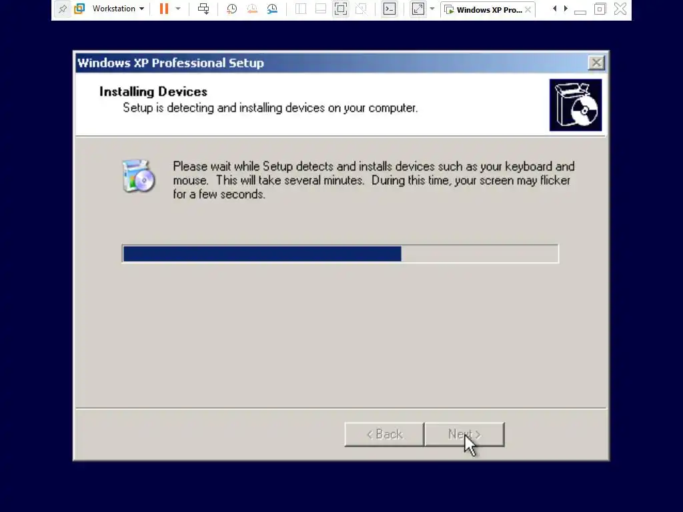The width and height of the screenshot is (683, 512).
Task: Click the device installation progress bar
Action: (340, 254)
